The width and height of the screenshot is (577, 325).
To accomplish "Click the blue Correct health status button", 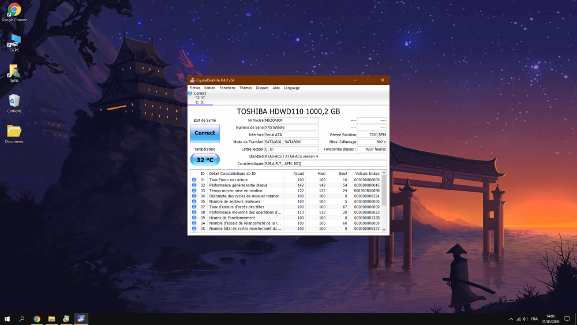I will (204, 133).
